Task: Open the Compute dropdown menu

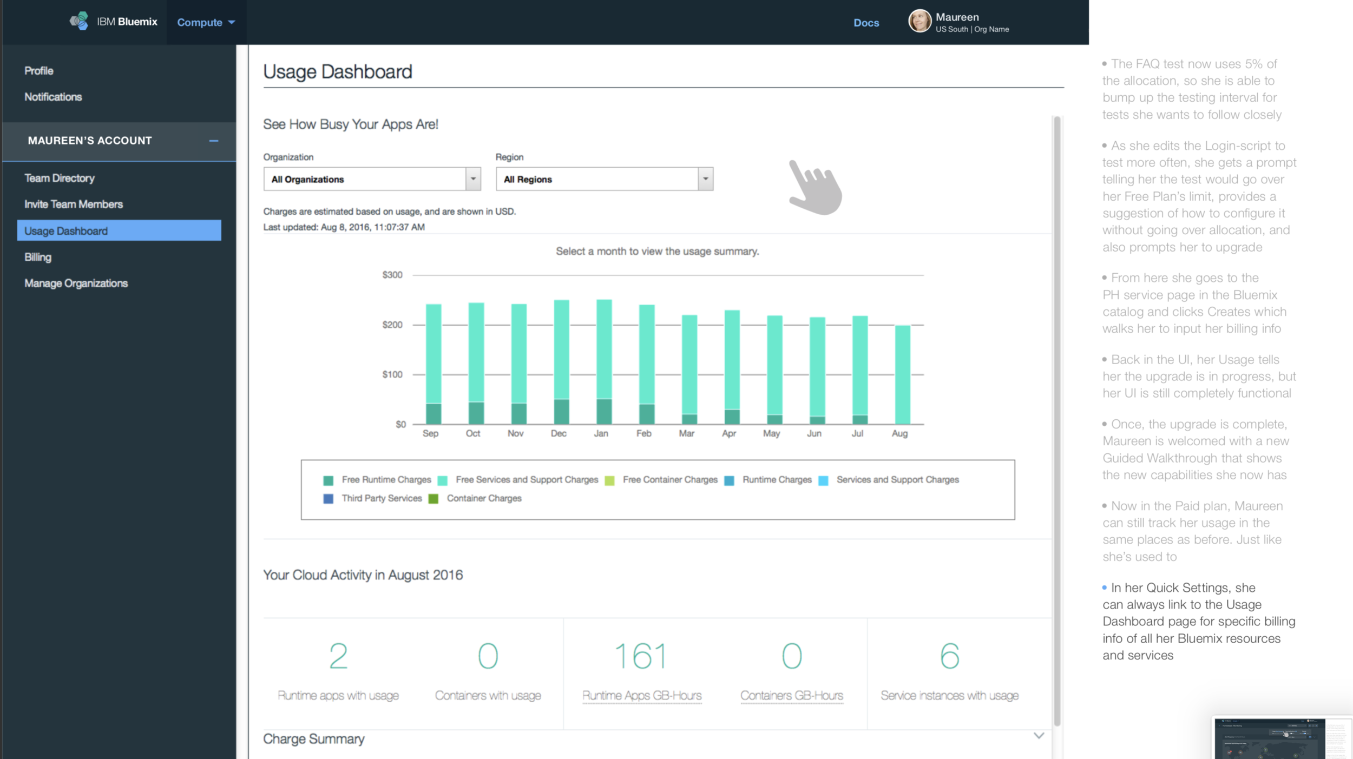Action: tap(206, 22)
